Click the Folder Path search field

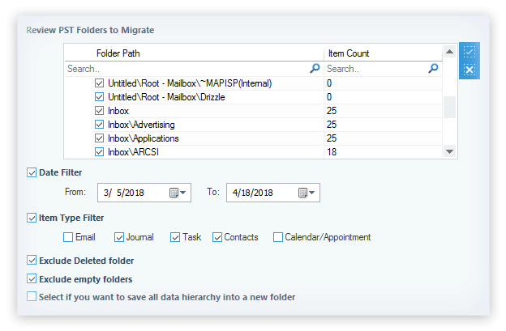pos(187,70)
